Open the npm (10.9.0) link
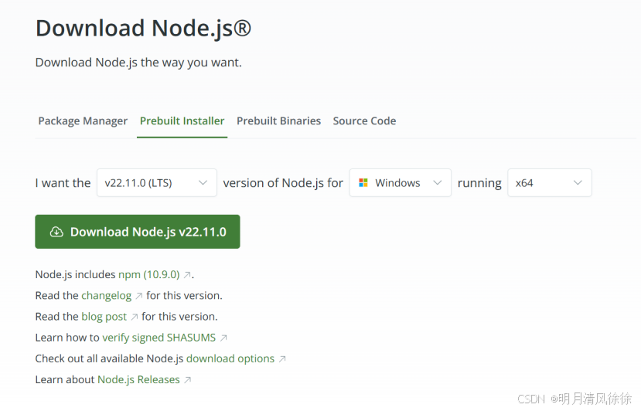Viewport: 641px width, 411px height. point(148,274)
